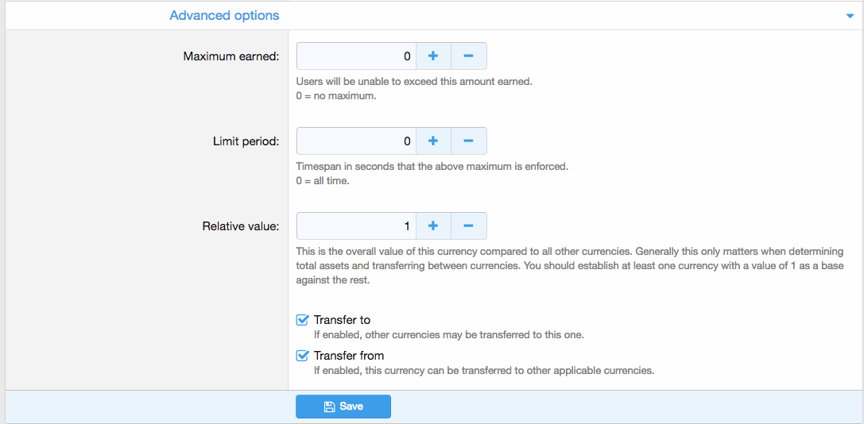Uncheck the Transfer from checkbox
The image size is (864, 424).
pos(302,356)
